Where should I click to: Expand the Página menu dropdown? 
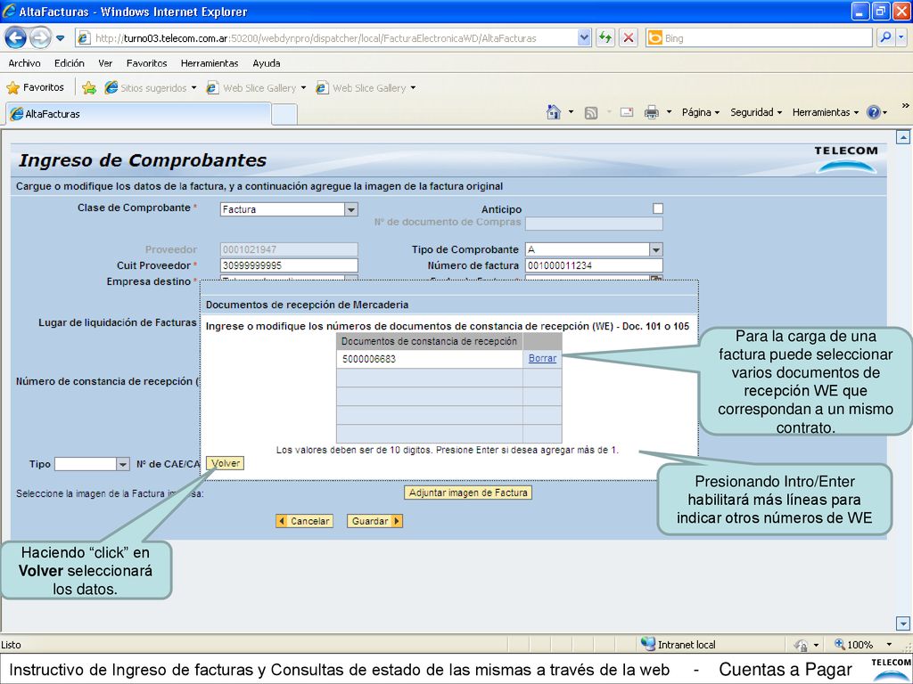point(701,112)
